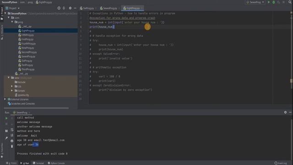Viewport: 293px width, 165px height.
Task: Clear the console with the trash icon
Action: click(12, 147)
